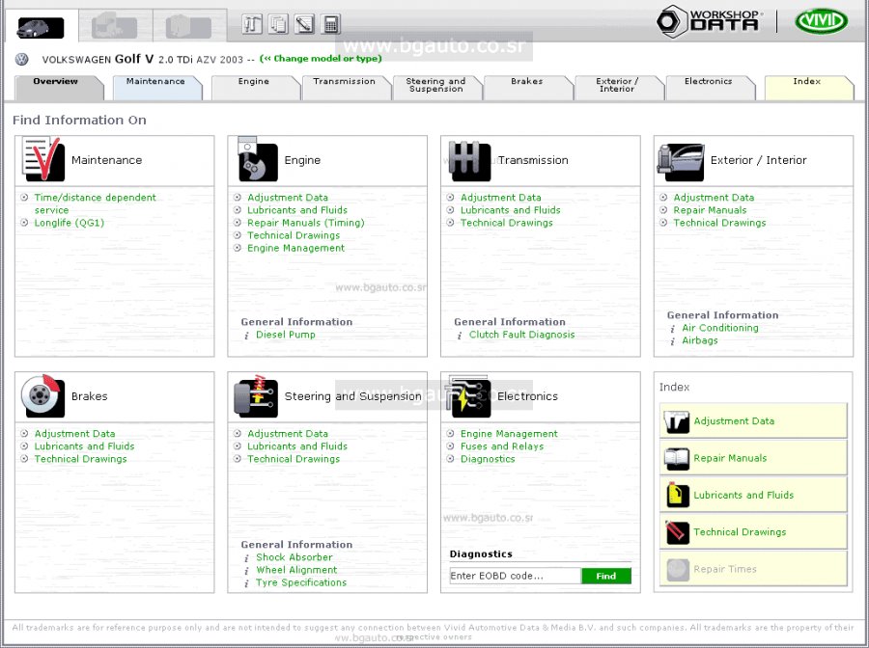Click the Electronics circuit icon
869x648 pixels.
[468, 395]
